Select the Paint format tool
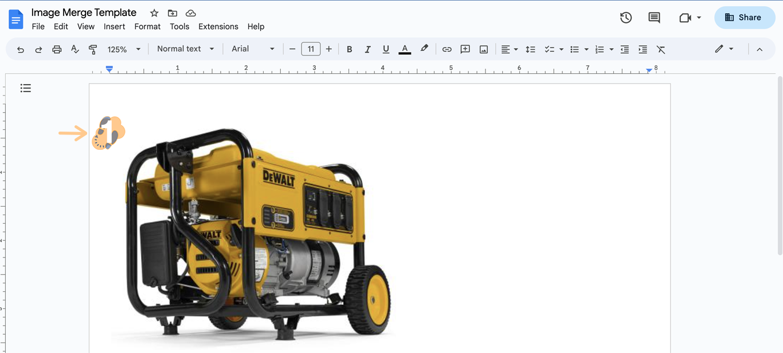The width and height of the screenshot is (783, 353). (93, 50)
